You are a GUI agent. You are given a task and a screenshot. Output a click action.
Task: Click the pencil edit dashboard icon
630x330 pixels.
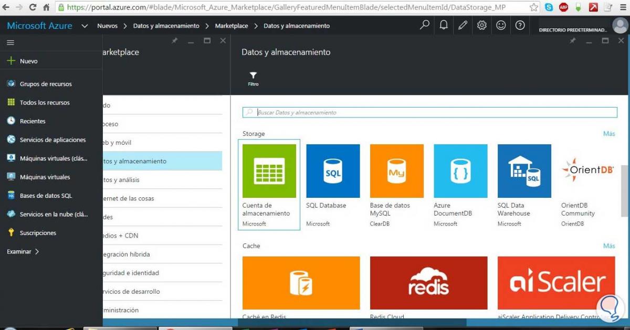[x=463, y=25]
